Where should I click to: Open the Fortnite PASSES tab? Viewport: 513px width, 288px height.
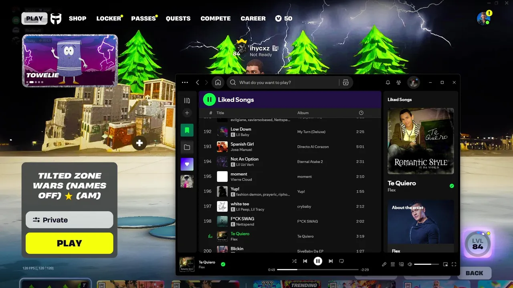click(x=143, y=18)
